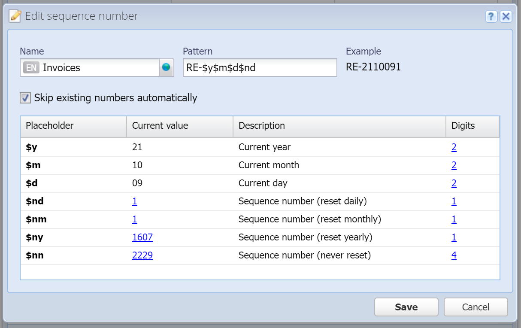521x328 pixels.
Task: Open current value 1607 for $ny
Action: point(142,237)
